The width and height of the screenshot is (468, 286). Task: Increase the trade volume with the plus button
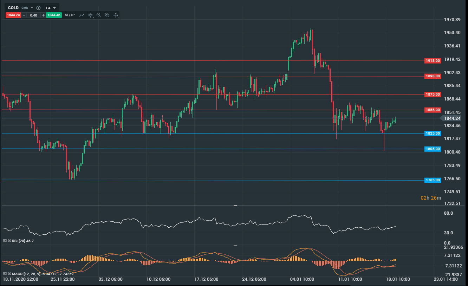coord(43,15)
